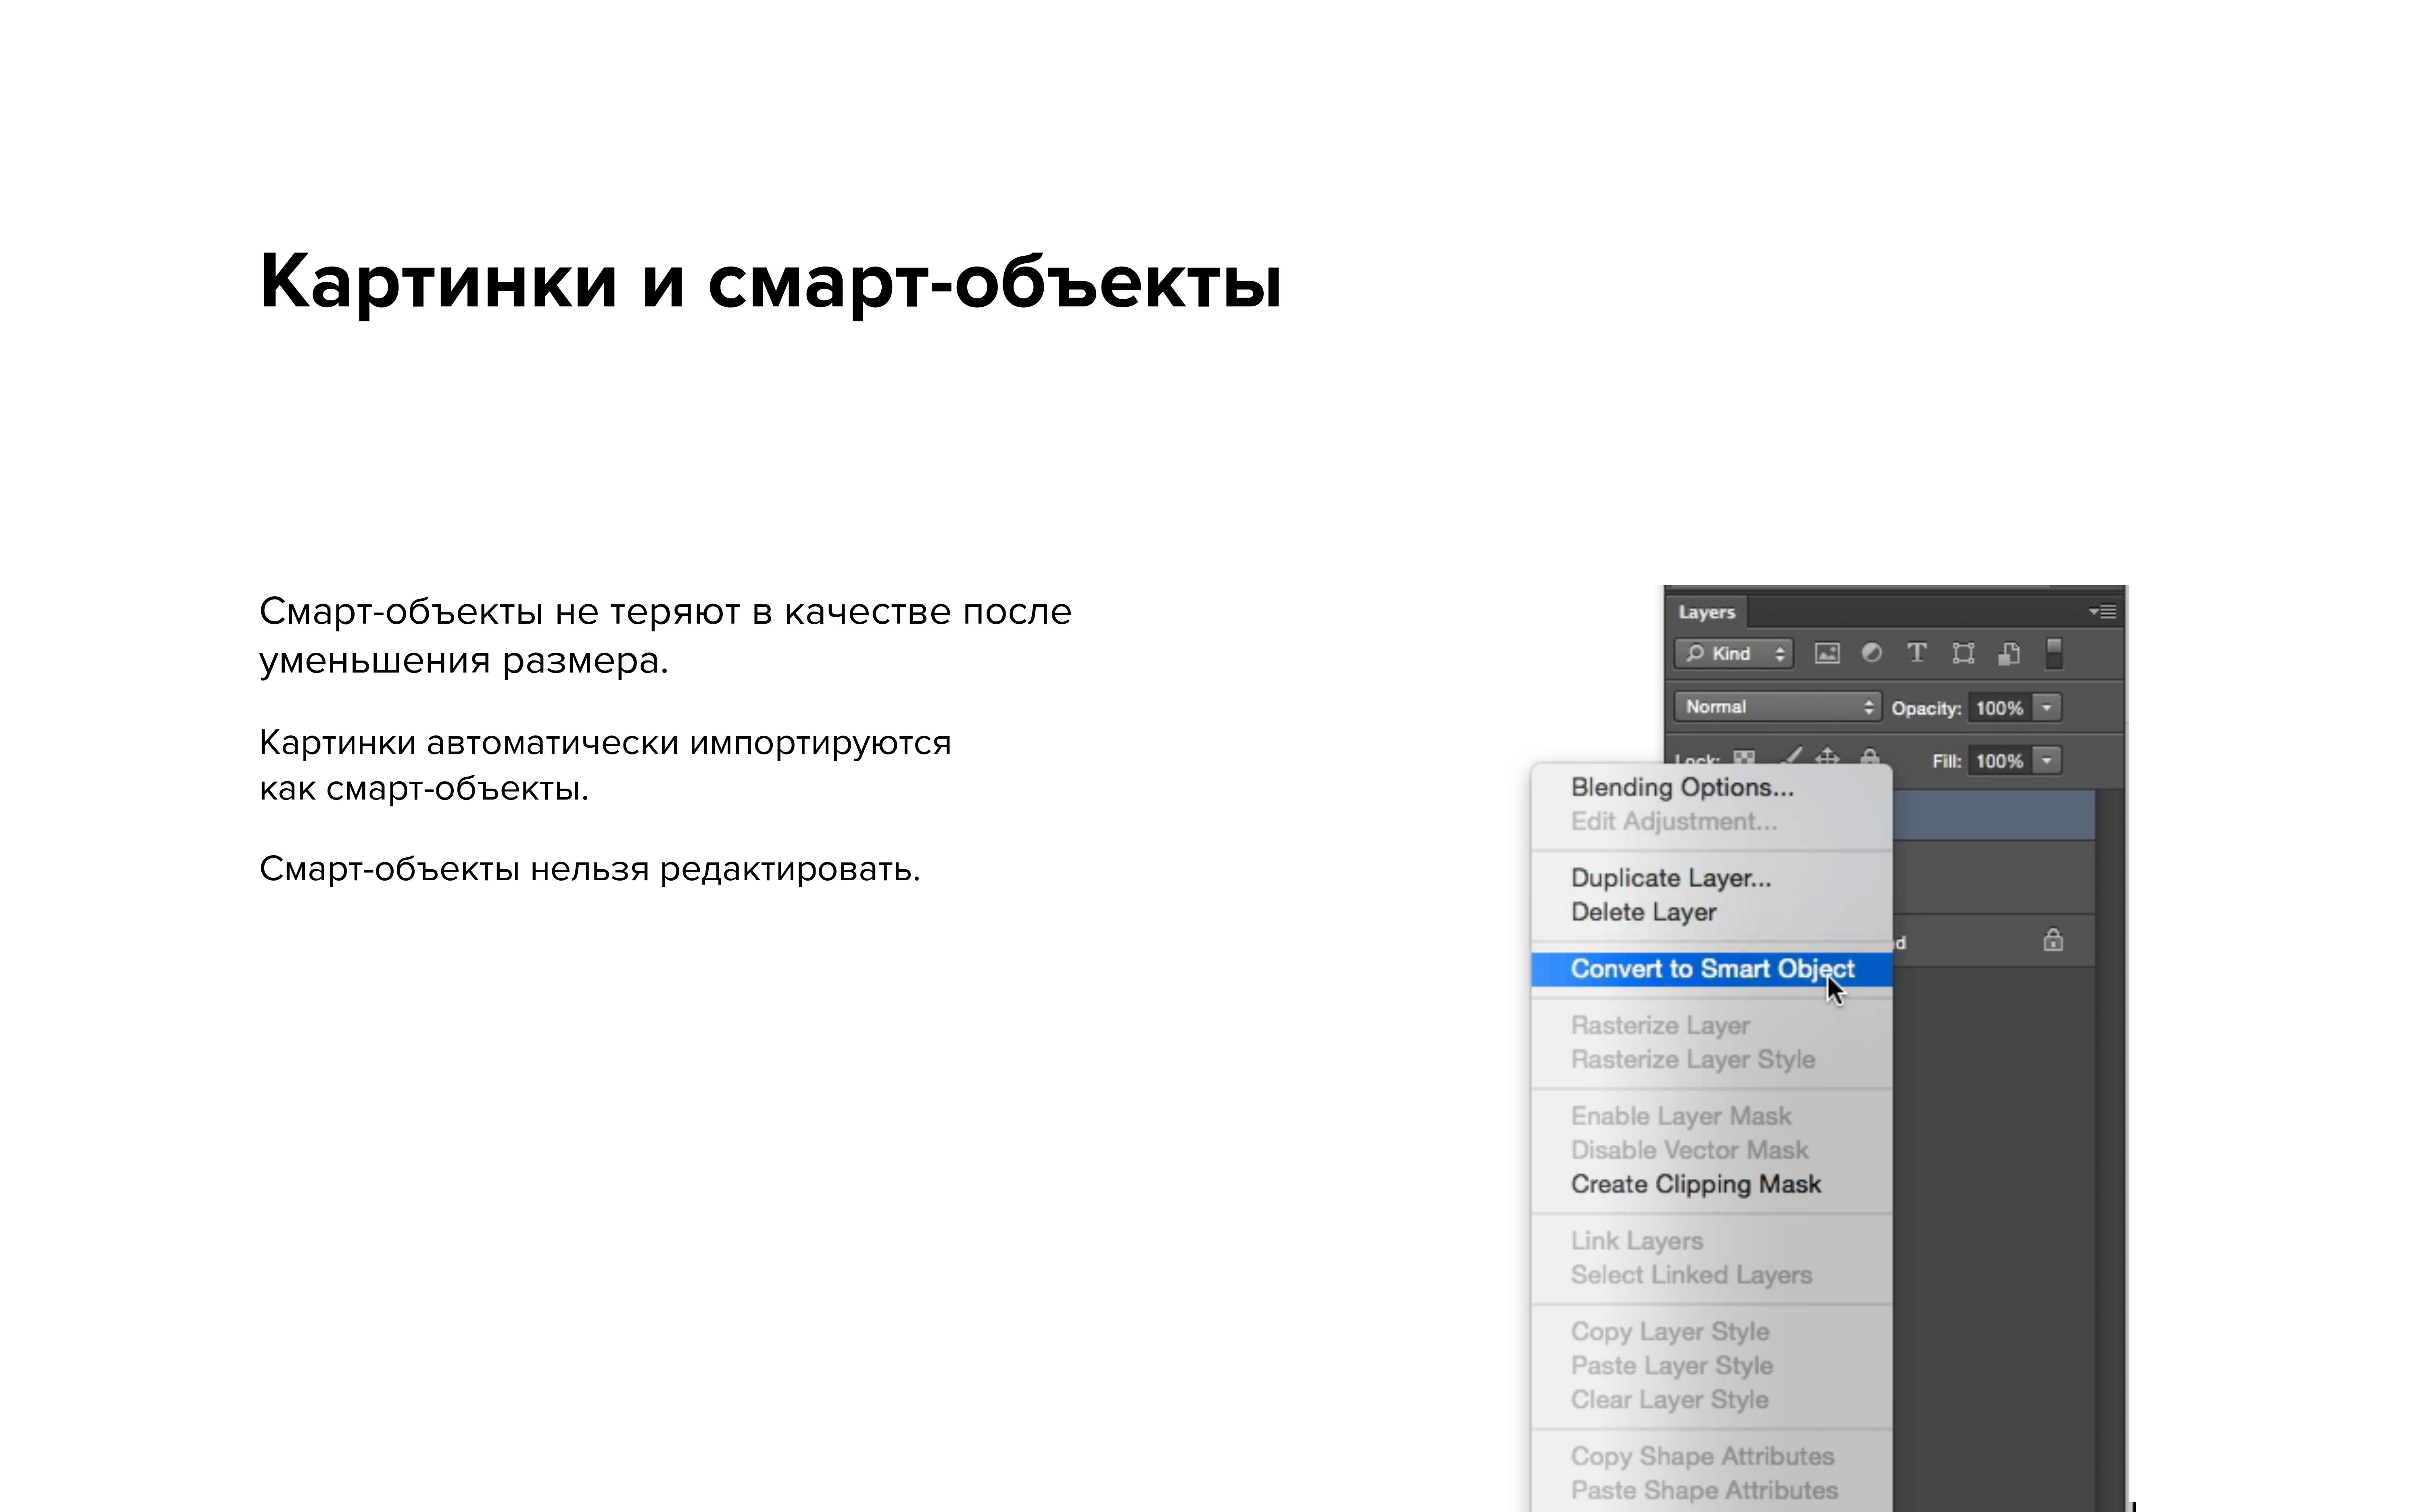The width and height of the screenshot is (2420, 1512).
Task: Choose Duplicate Layer... from context menu
Action: tap(1712, 878)
